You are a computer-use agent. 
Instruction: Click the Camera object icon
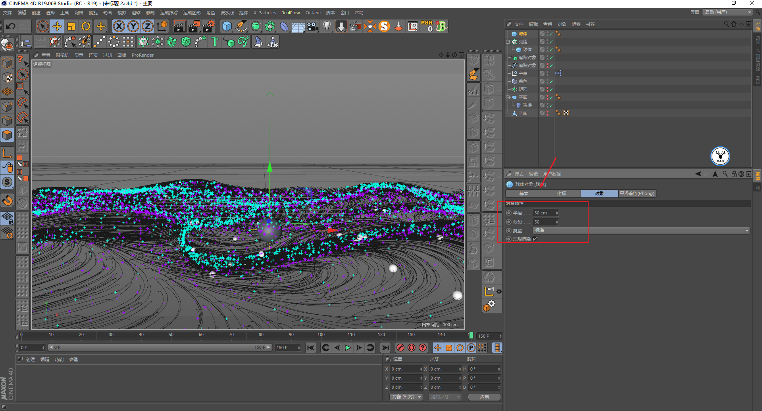[313, 27]
